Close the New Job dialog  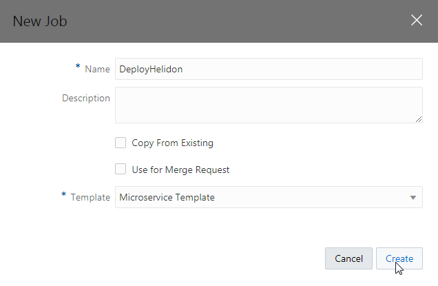[x=417, y=20]
